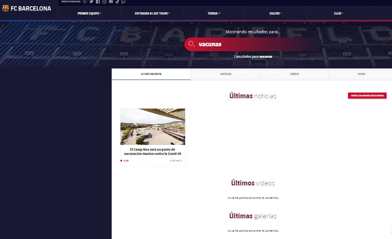The height and width of the screenshot is (239, 392).
Task: Switch to the Fotos tab
Action: pos(361,74)
